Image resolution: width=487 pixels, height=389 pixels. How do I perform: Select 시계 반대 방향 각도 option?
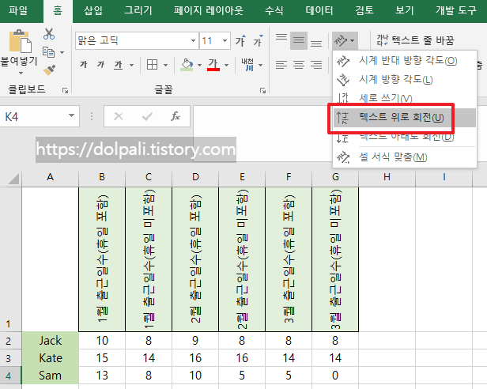coord(405,60)
